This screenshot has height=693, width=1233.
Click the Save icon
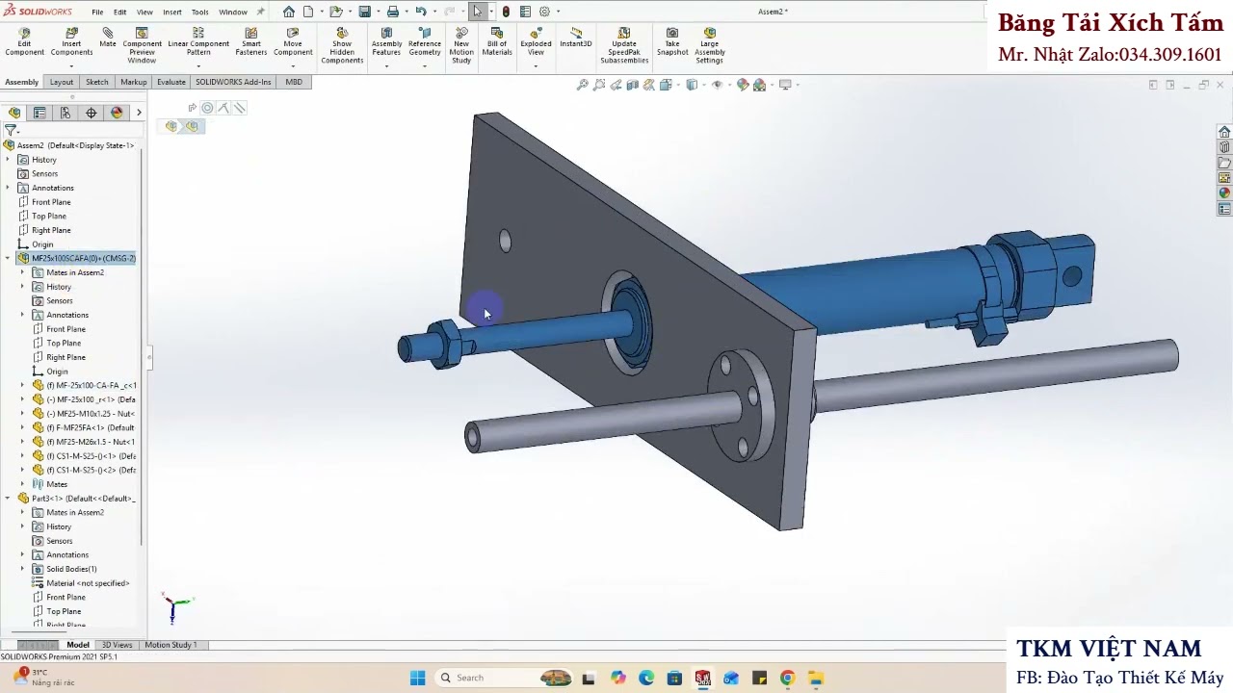pyautogui.click(x=364, y=12)
